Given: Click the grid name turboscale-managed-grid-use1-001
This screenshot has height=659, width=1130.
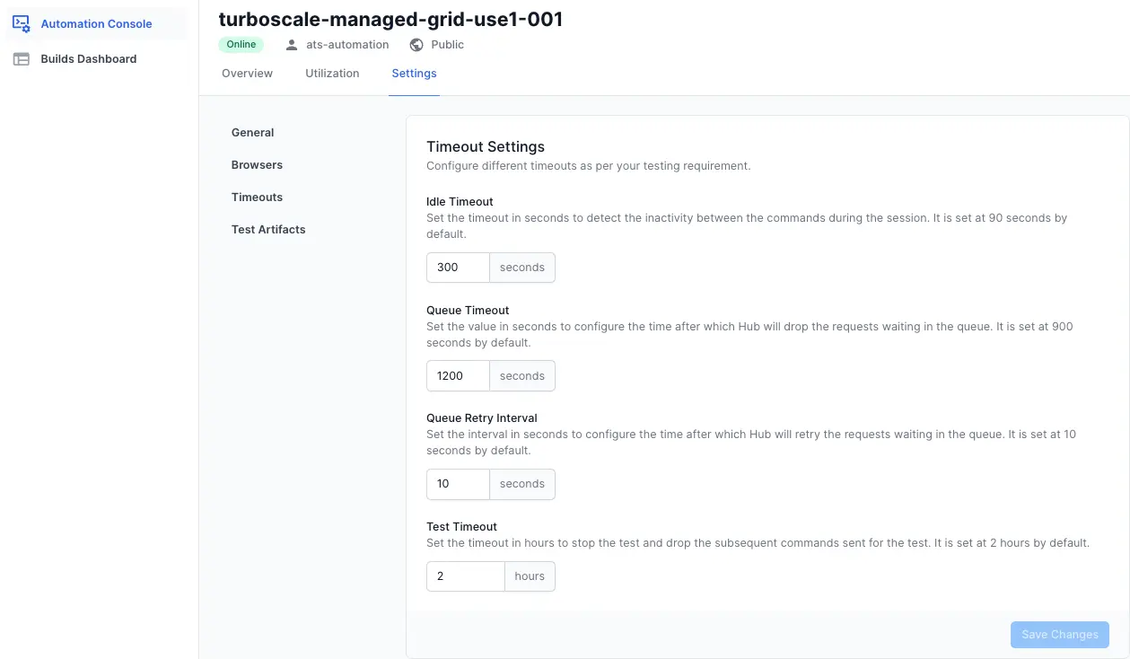Looking at the screenshot, I should (390, 19).
